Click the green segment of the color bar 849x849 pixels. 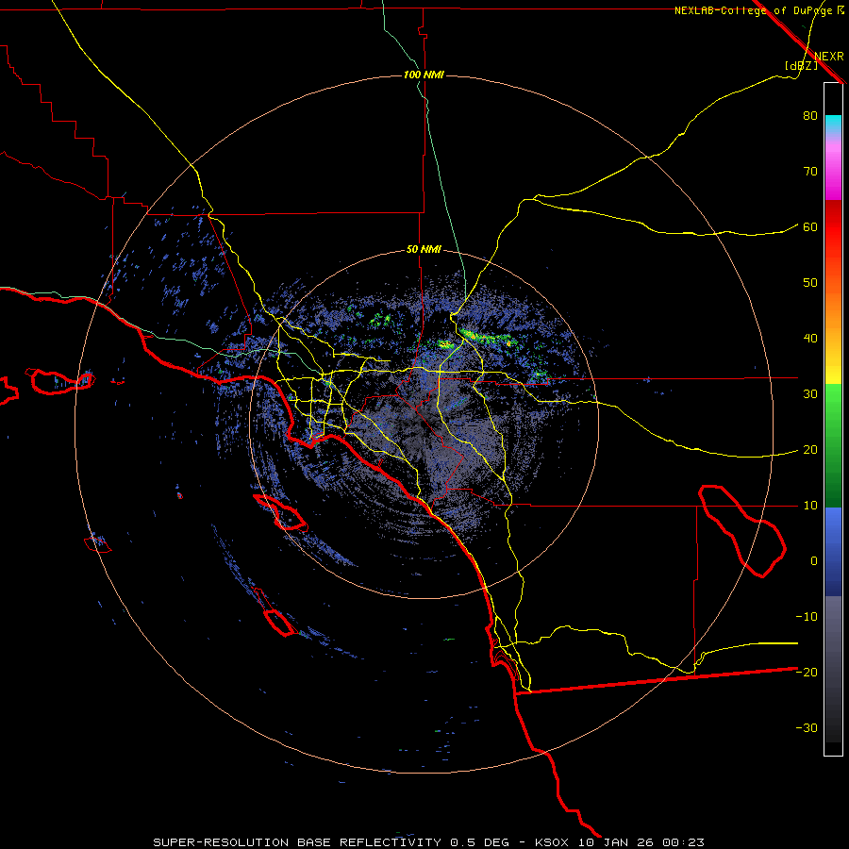pos(833,445)
